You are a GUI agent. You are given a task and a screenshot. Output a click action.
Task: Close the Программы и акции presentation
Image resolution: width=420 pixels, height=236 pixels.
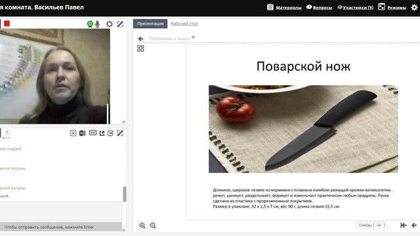[x=193, y=37]
